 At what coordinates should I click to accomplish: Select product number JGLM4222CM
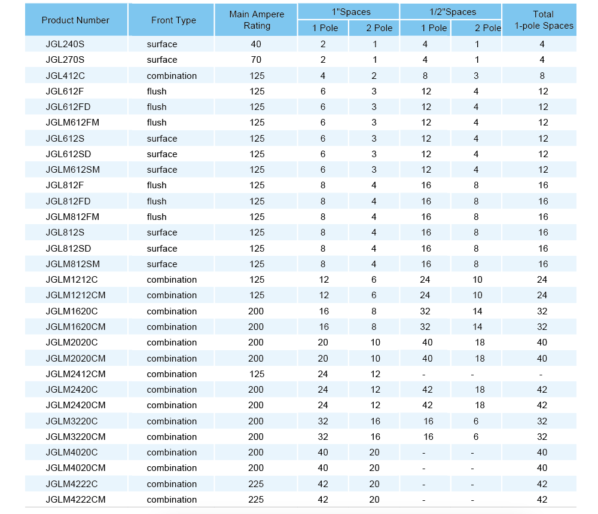(75, 500)
